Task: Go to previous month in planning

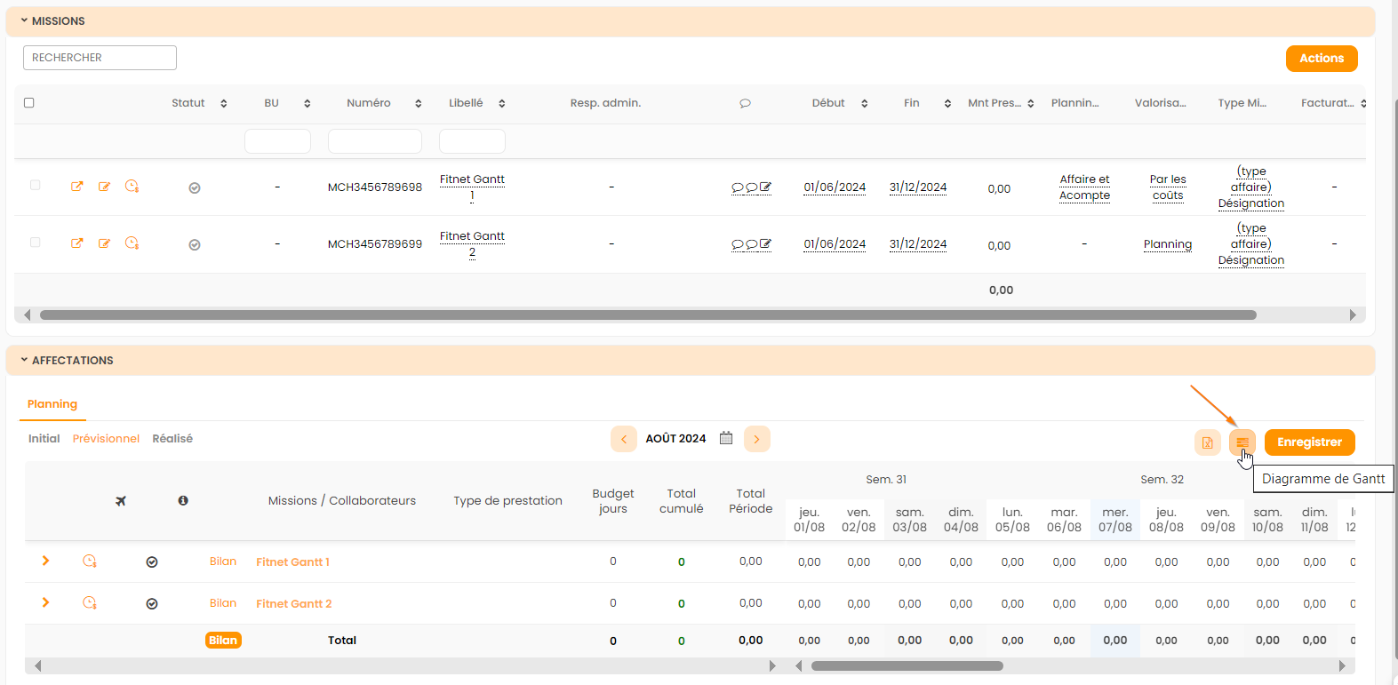Action: click(x=624, y=439)
